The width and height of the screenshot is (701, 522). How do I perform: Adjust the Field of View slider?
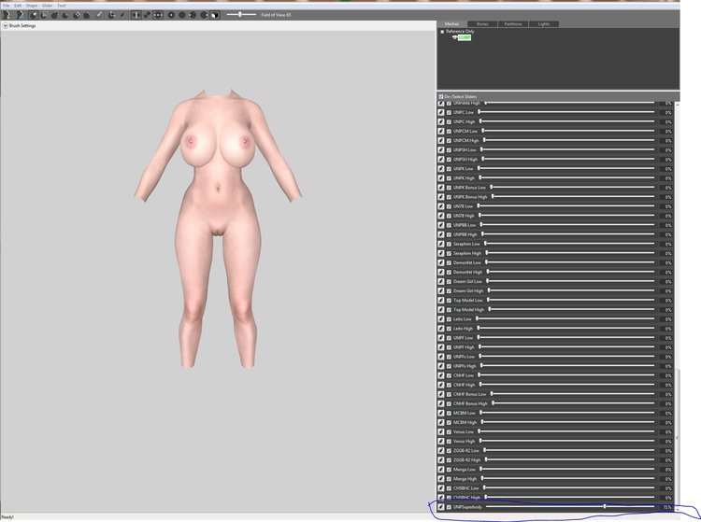[x=241, y=15]
